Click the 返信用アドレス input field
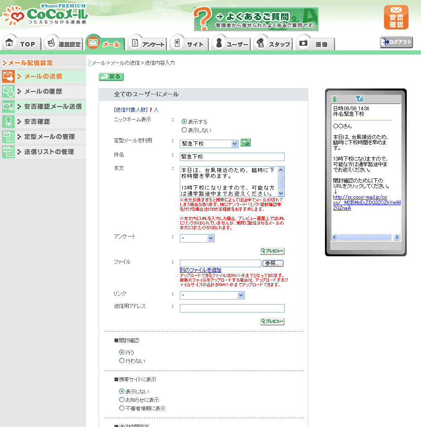 [x=232, y=308]
